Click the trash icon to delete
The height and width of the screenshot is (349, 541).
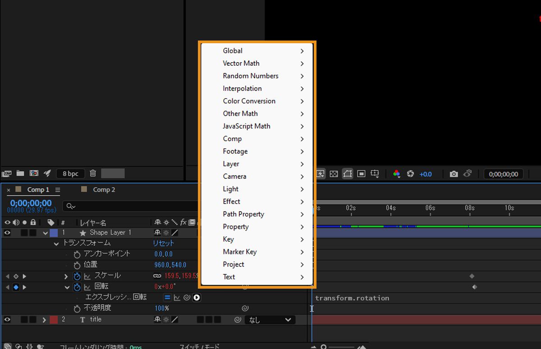click(92, 173)
